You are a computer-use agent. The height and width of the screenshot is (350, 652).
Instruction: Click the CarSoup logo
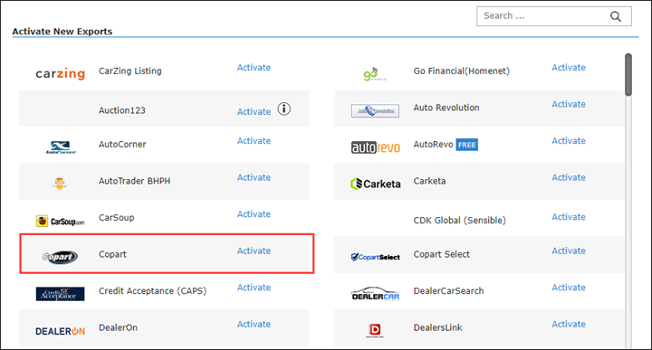[x=61, y=222]
